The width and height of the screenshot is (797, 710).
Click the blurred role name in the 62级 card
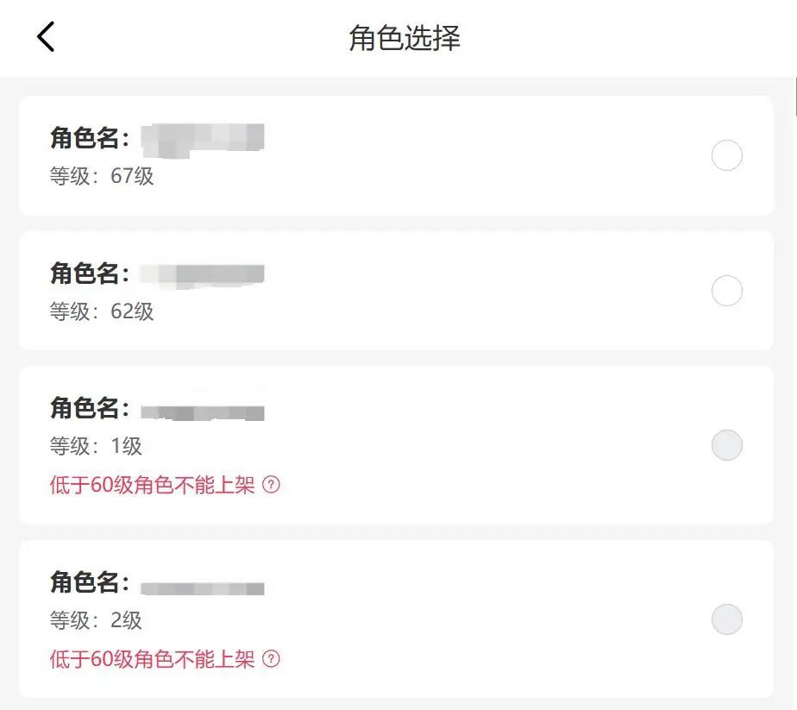tap(203, 274)
